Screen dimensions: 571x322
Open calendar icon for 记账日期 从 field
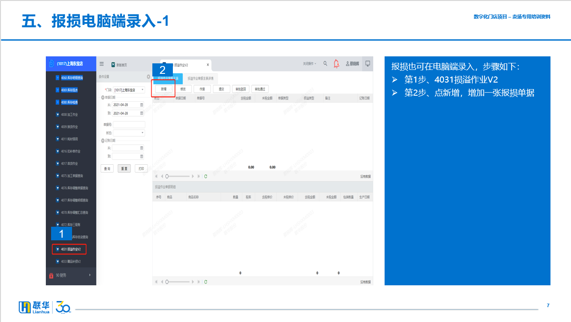141,148
